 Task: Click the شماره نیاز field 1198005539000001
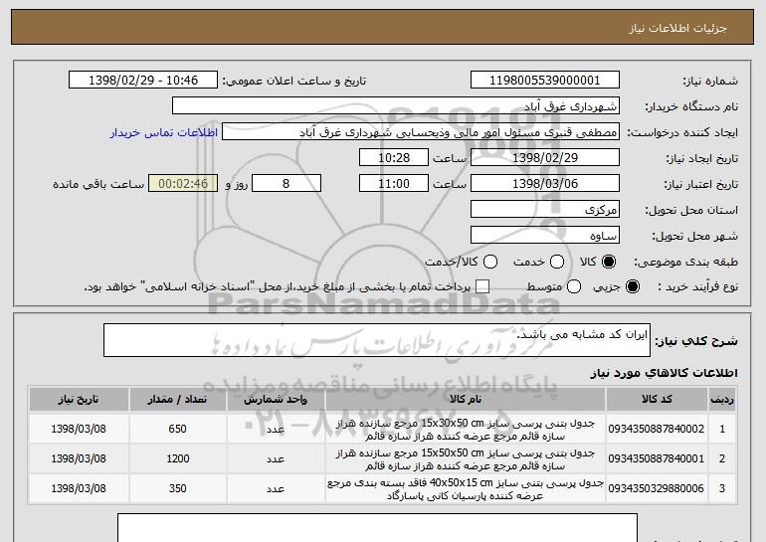(545, 81)
